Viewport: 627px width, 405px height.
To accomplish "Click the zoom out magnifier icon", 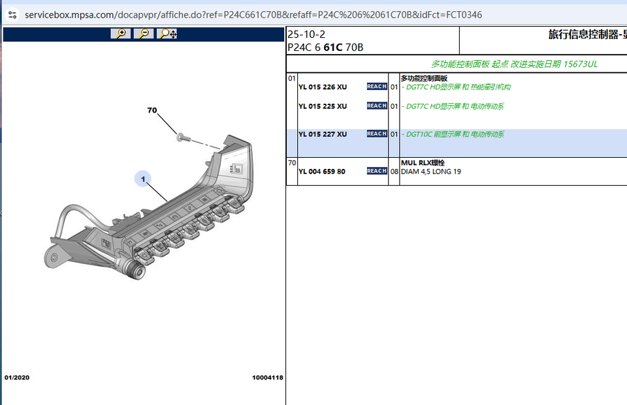I will [144, 33].
